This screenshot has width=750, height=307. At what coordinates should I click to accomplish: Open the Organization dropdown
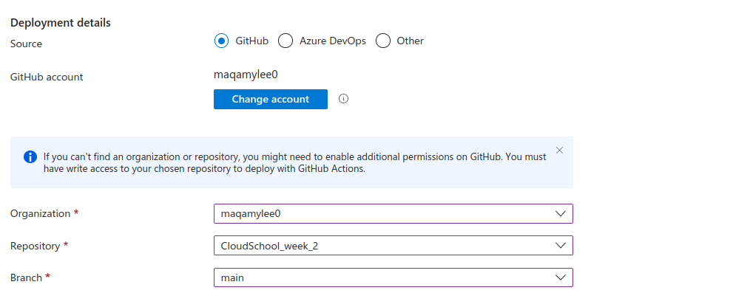pos(393,213)
